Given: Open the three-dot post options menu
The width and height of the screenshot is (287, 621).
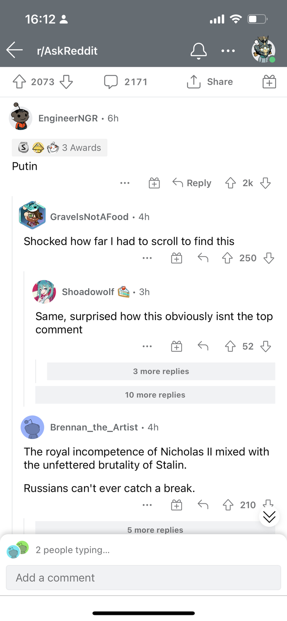Looking at the screenshot, I should (228, 51).
